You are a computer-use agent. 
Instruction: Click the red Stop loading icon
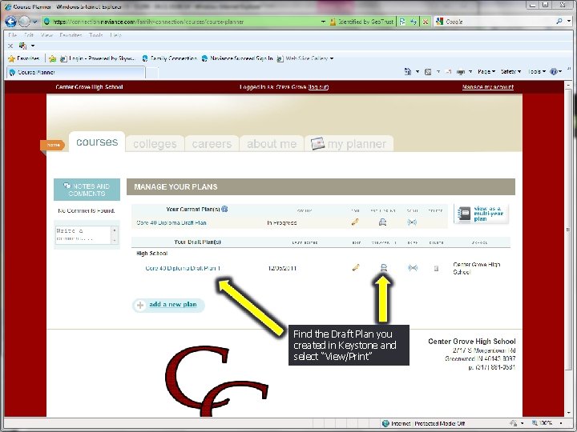pos(425,22)
